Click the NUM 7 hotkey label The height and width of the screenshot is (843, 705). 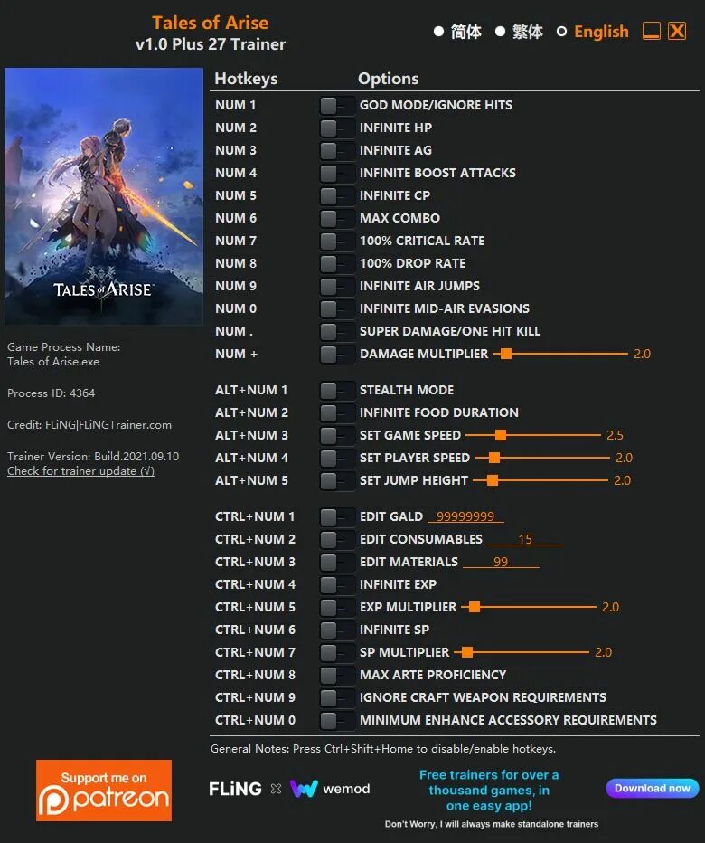tap(236, 241)
